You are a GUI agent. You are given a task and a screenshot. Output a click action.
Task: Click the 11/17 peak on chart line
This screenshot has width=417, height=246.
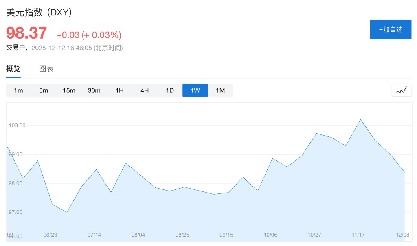360,119
